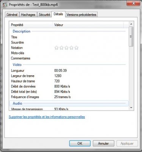Click the value 800 Kbits/s
Image resolution: width=142 pixels, height=152 pixels.
(62, 86)
